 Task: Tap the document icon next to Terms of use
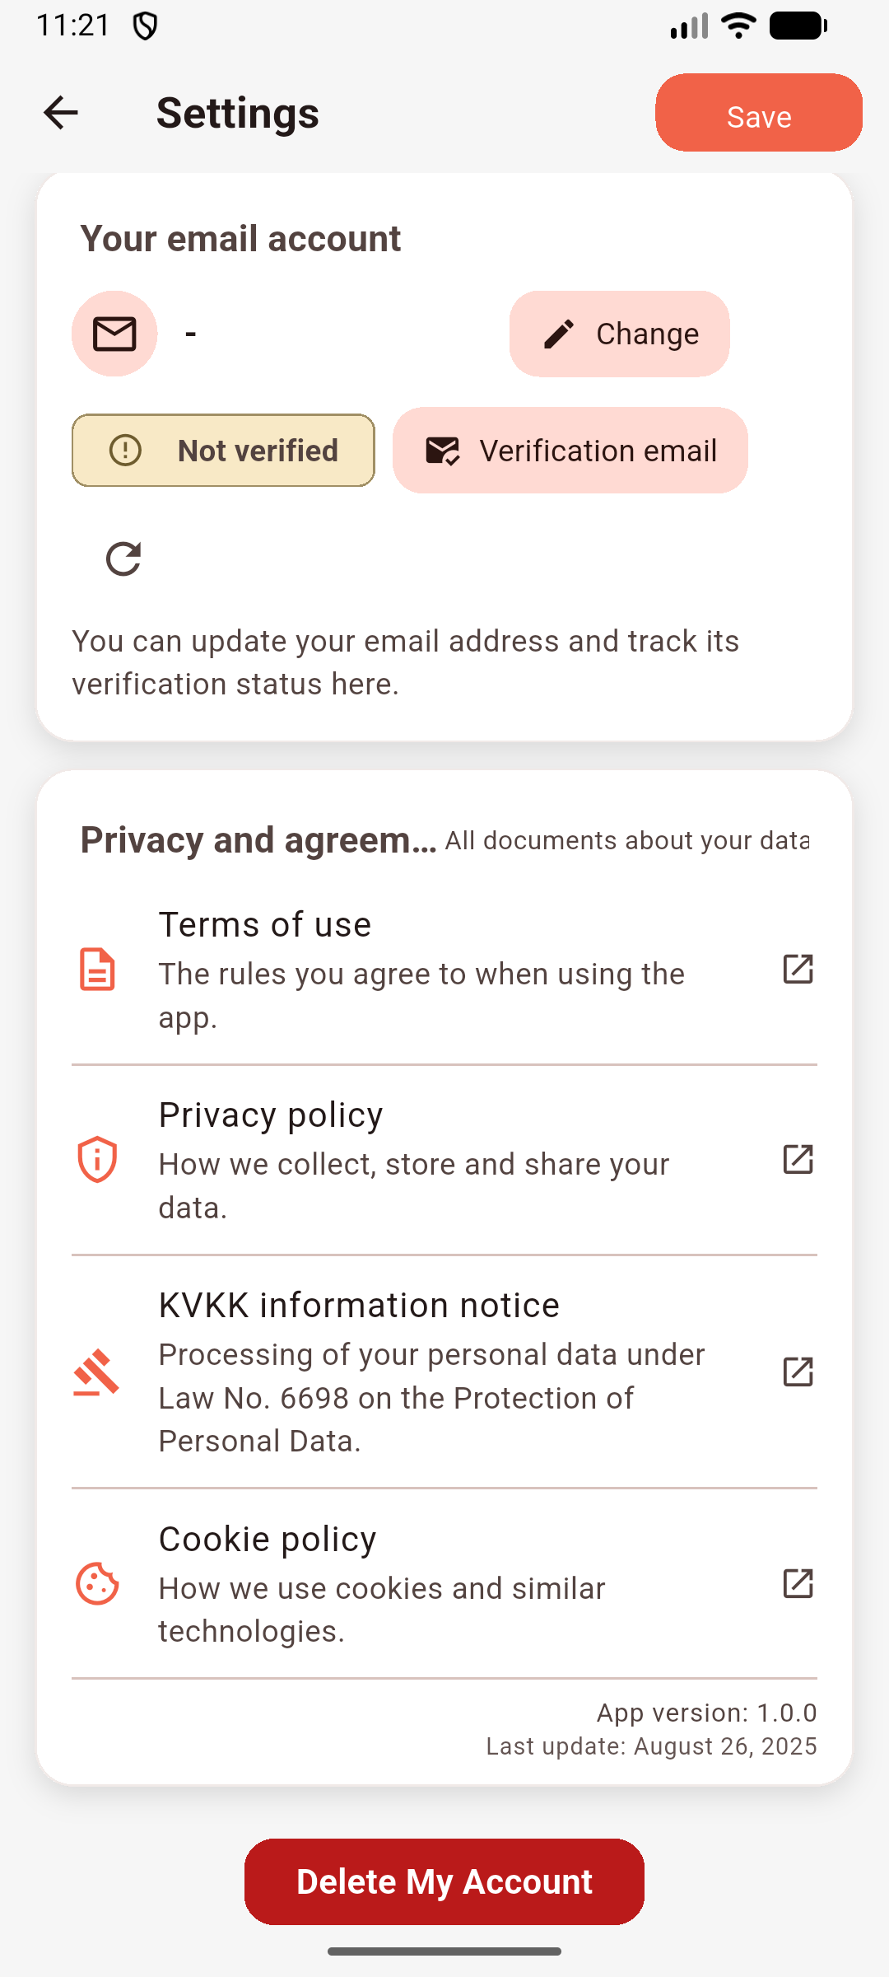point(97,971)
